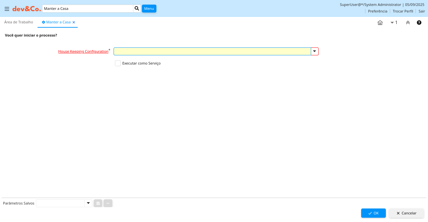Viewport: 428px width, 222px height.
Task: Click the delete saved parameters minus icon
Action: pos(108,203)
